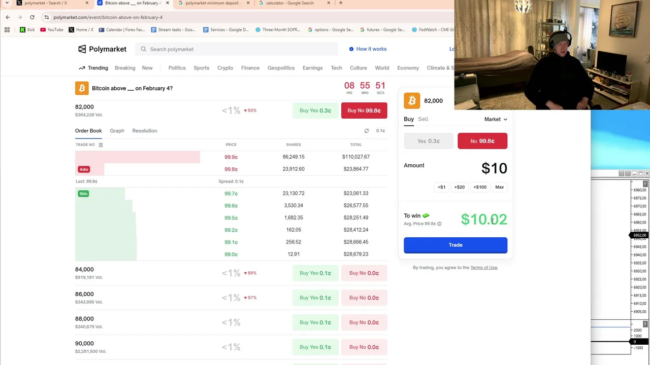
Task: Switch to the Sell tab
Action: [x=423, y=119]
